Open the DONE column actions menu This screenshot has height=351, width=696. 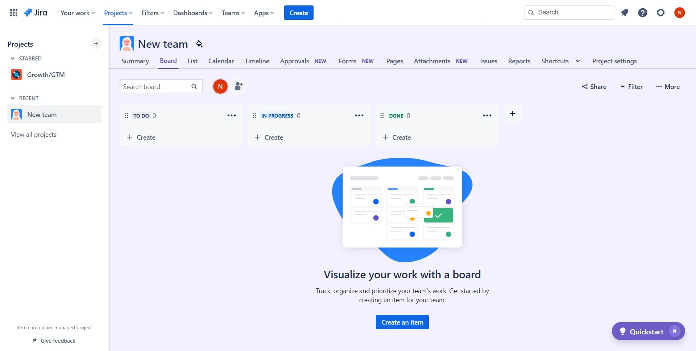487,115
